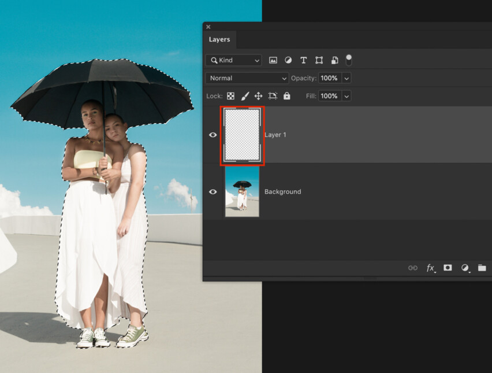The image size is (492, 373).
Task: Toggle visibility of Layer 1
Action: pos(213,135)
